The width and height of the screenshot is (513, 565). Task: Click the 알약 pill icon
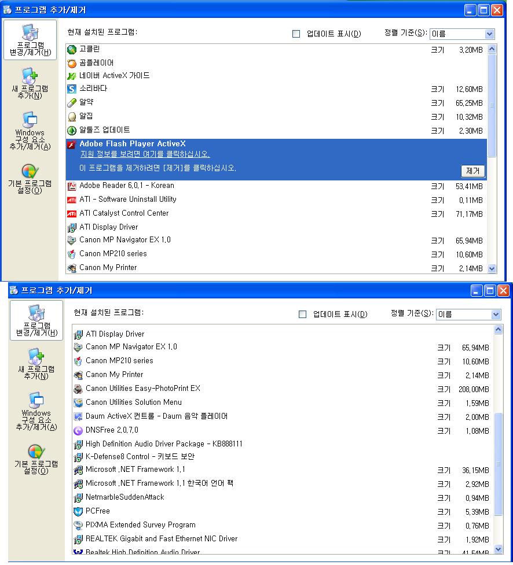72,103
